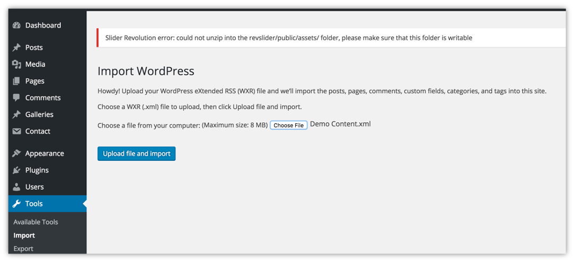Click the Galleries pin icon

point(16,115)
